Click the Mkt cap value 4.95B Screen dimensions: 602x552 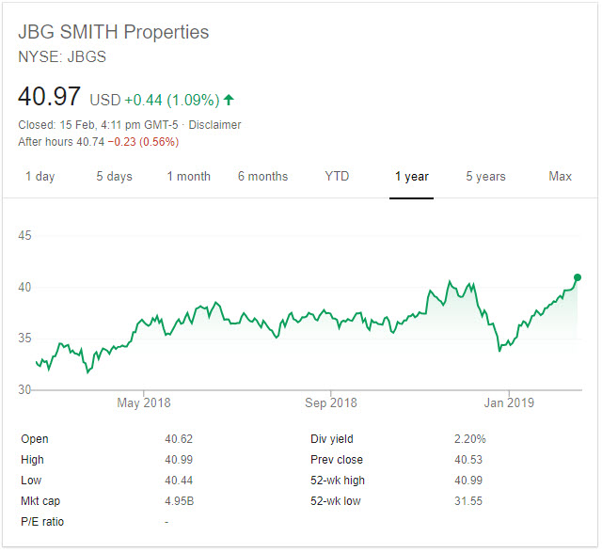(180, 501)
